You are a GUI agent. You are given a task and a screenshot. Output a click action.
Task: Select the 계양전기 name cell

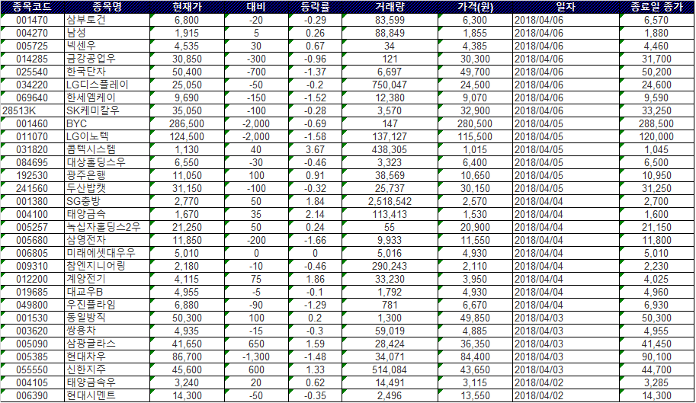107,279
